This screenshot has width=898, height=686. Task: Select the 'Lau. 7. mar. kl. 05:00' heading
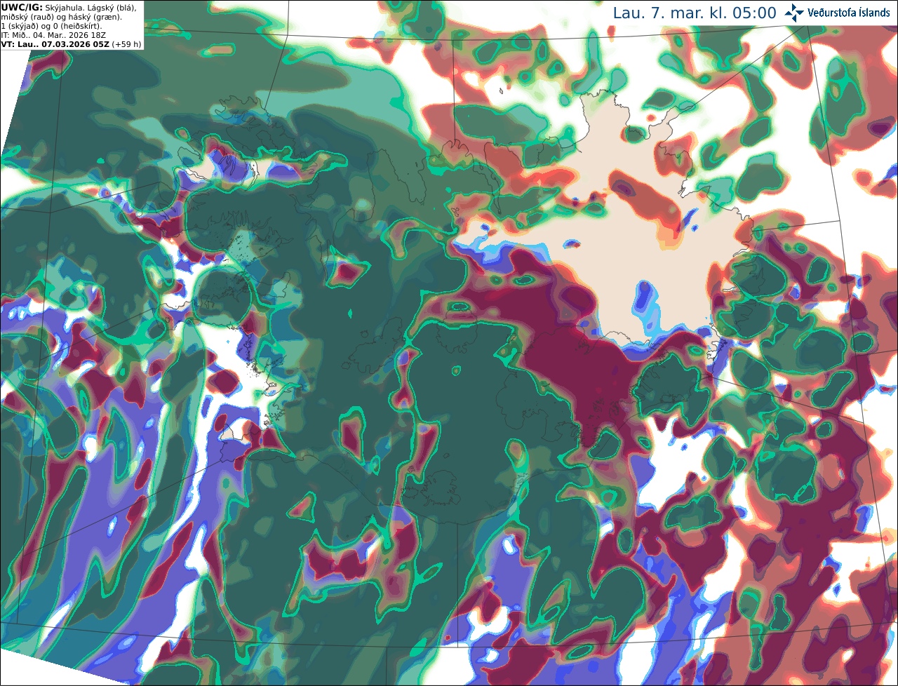click(x=695, y=13)
